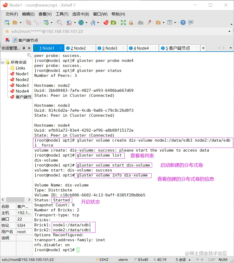Click the highlighter pen toolbar icon
Screen dimensions: 234x263
[x=148, y=23]
